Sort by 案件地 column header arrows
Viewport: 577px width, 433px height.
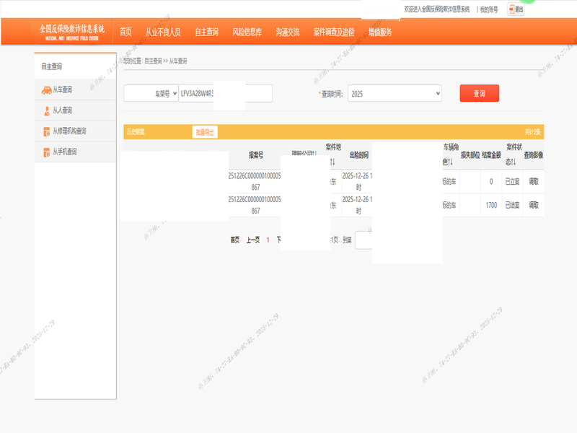(332, 162)
